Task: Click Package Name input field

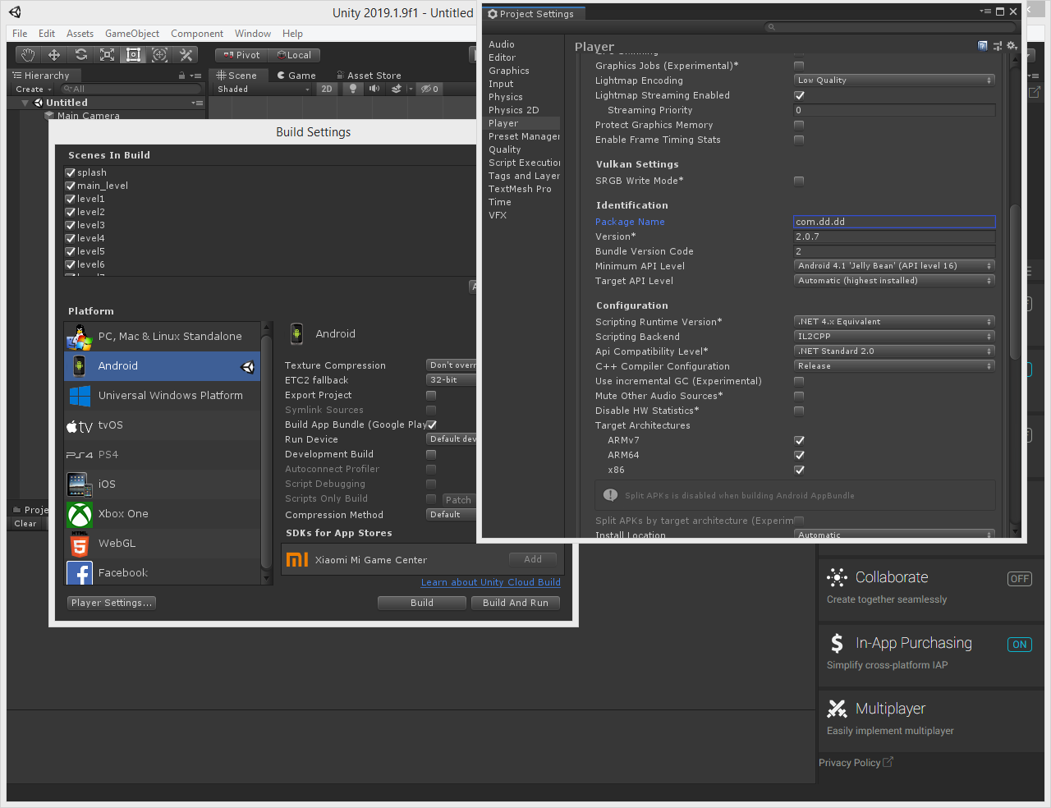Action: [894, 222]
